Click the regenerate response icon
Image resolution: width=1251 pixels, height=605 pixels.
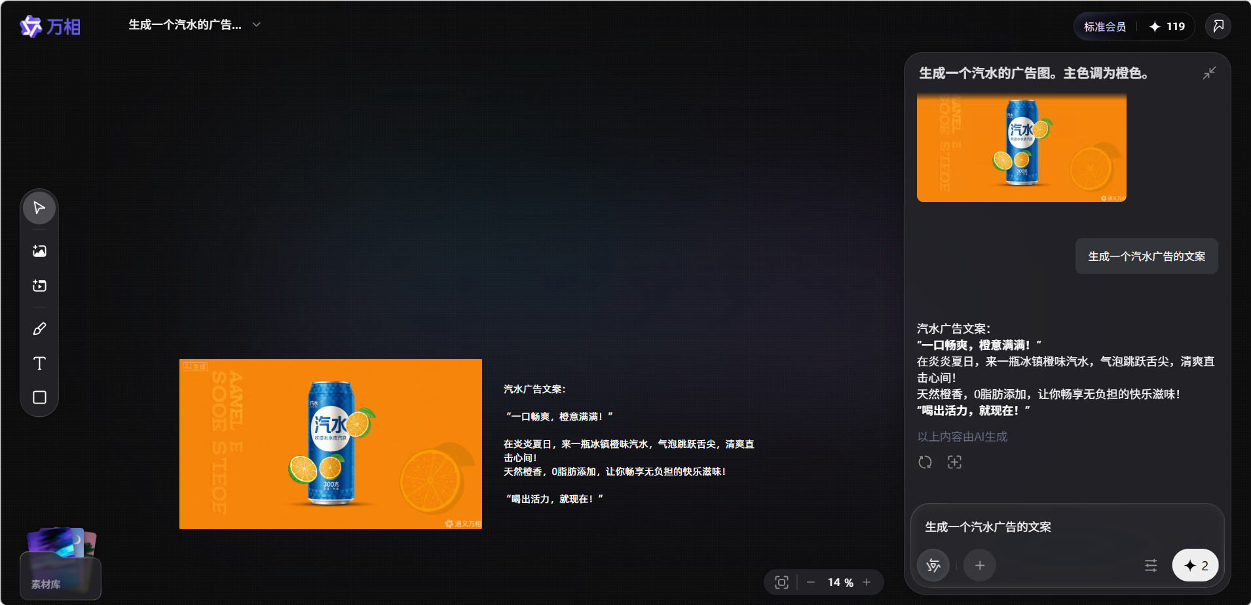click(925, 462)
